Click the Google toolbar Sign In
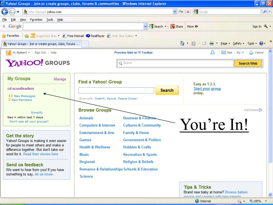Image resolution: width=273 pixels, height=205 pixels. click(x=257, y=26)
